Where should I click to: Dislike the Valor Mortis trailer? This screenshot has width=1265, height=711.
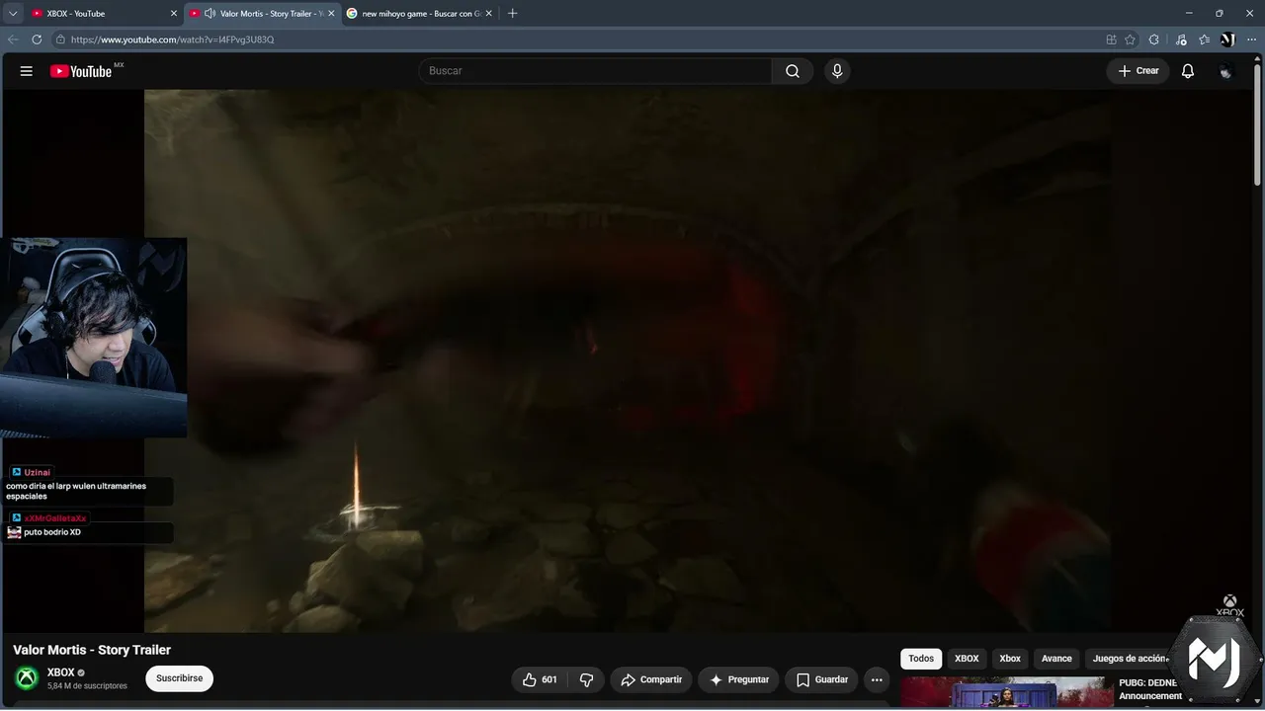coord(586,679)
